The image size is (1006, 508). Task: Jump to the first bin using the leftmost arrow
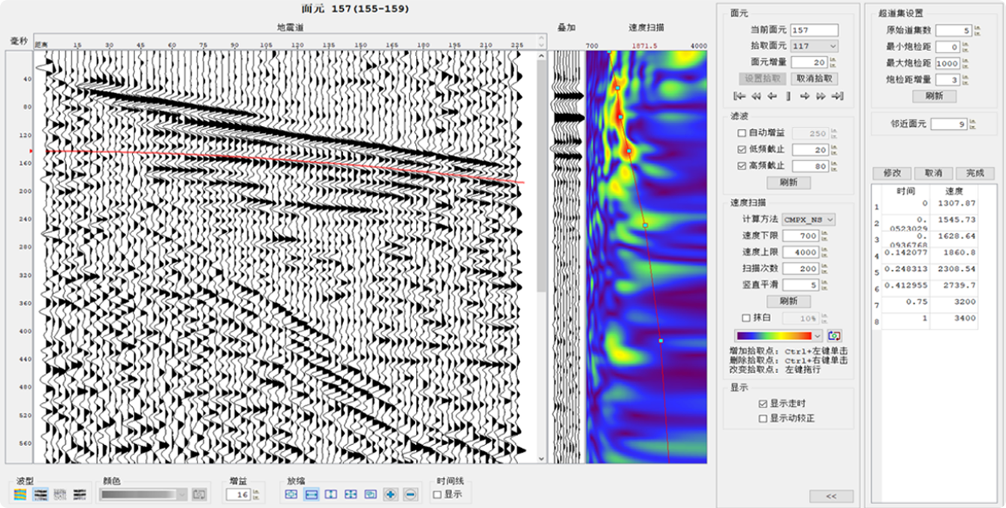739,96
